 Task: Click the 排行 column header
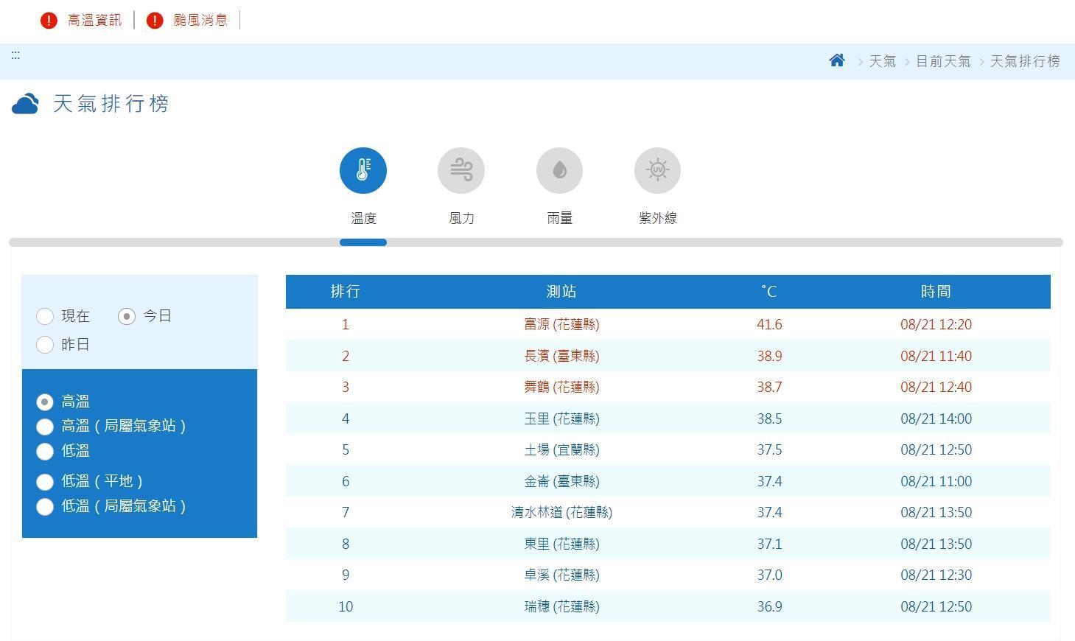[345, 292]
